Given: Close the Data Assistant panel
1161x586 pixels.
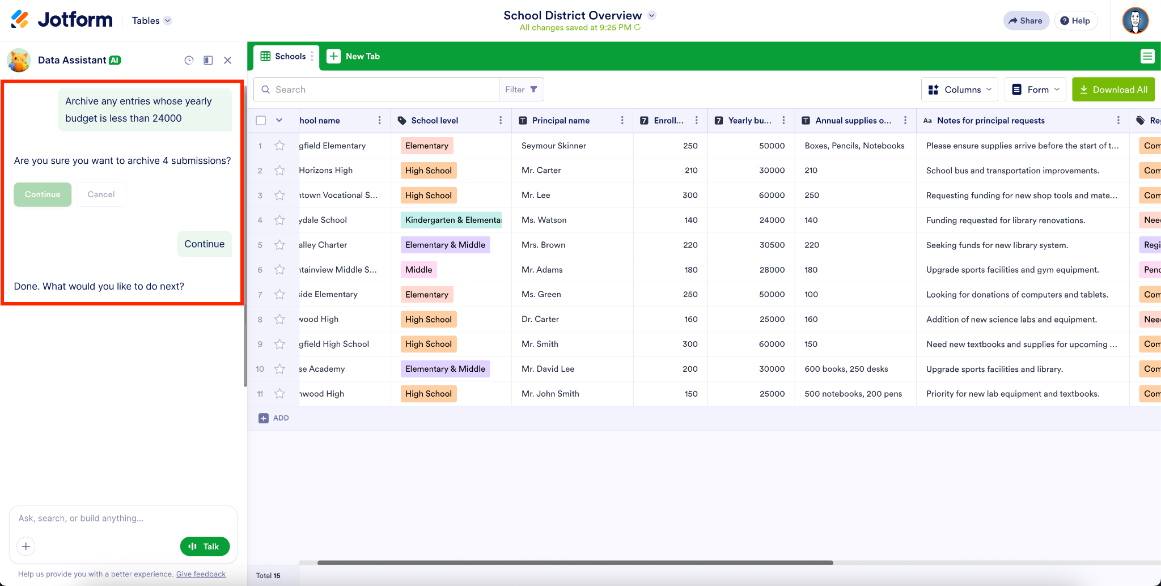Looking at the screenshot, I should click(x=227, y=60).
